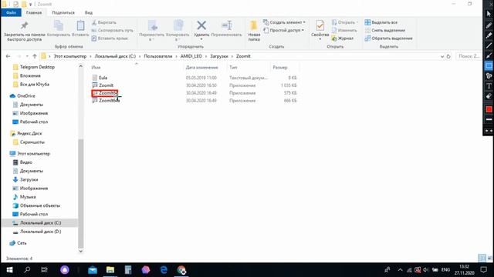494x277 pixels.
Task: Click Журнал history button
Action: click(343, 38)
